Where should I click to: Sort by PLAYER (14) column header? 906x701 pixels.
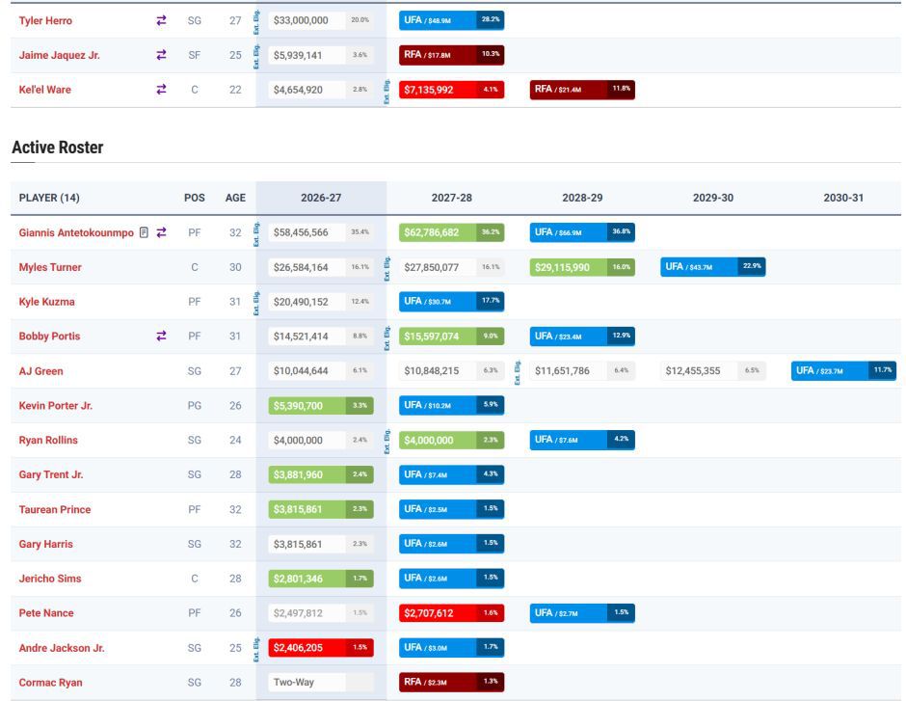[49, 198]
